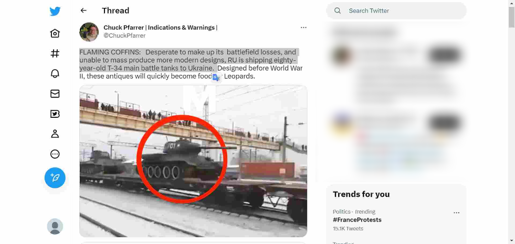Open Messages envelope icon
The width and height of the screenshot is (515, 244).
55,94
